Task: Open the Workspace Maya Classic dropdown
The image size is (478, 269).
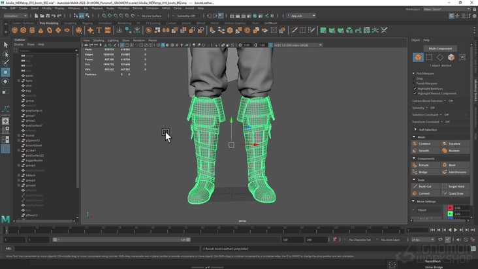Action: click(x=447, y=9)
